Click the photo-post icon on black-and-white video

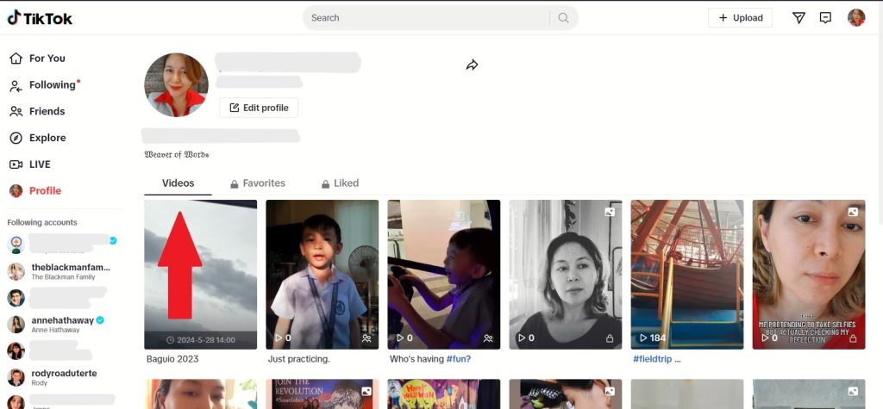click(x=610, y=212)
